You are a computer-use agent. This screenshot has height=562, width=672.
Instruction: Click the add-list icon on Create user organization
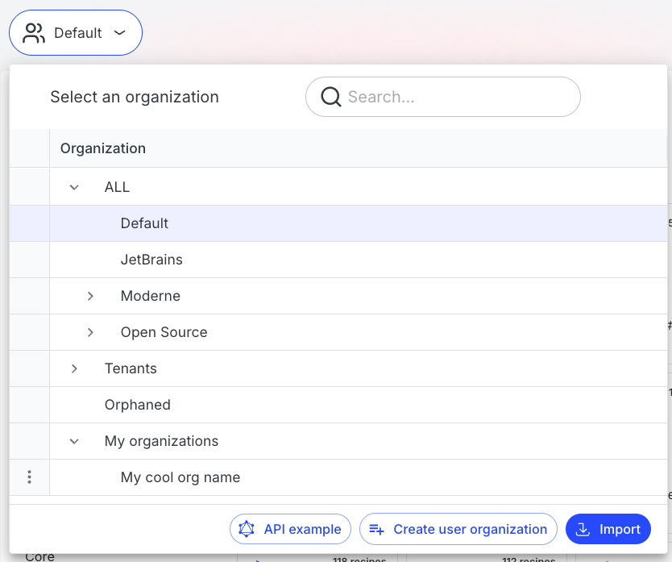click(x=376, y=530)
